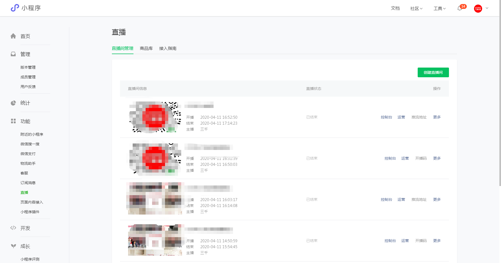Go to 首页 in the sidebar
The width and height of the screenshot is (501, 263).
25,36
